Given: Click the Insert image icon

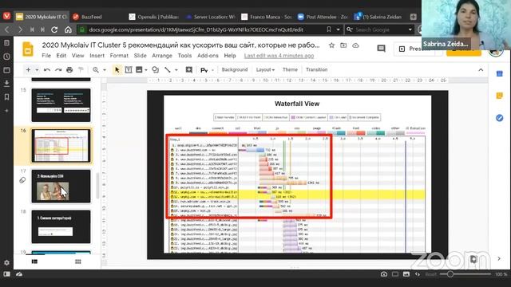Looking at the screenshot, I should [139, 69].
